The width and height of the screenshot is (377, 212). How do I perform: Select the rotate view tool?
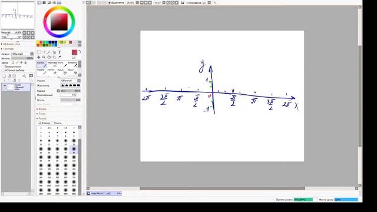point(49,57)
